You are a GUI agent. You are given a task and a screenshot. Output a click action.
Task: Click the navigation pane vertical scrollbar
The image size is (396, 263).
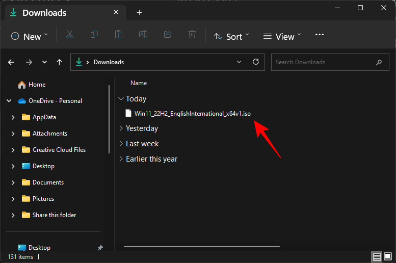(109, 119)
